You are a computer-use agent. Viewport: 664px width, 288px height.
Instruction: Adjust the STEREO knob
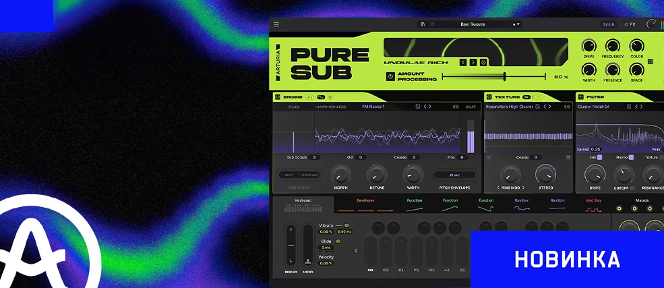pos(546,174)
